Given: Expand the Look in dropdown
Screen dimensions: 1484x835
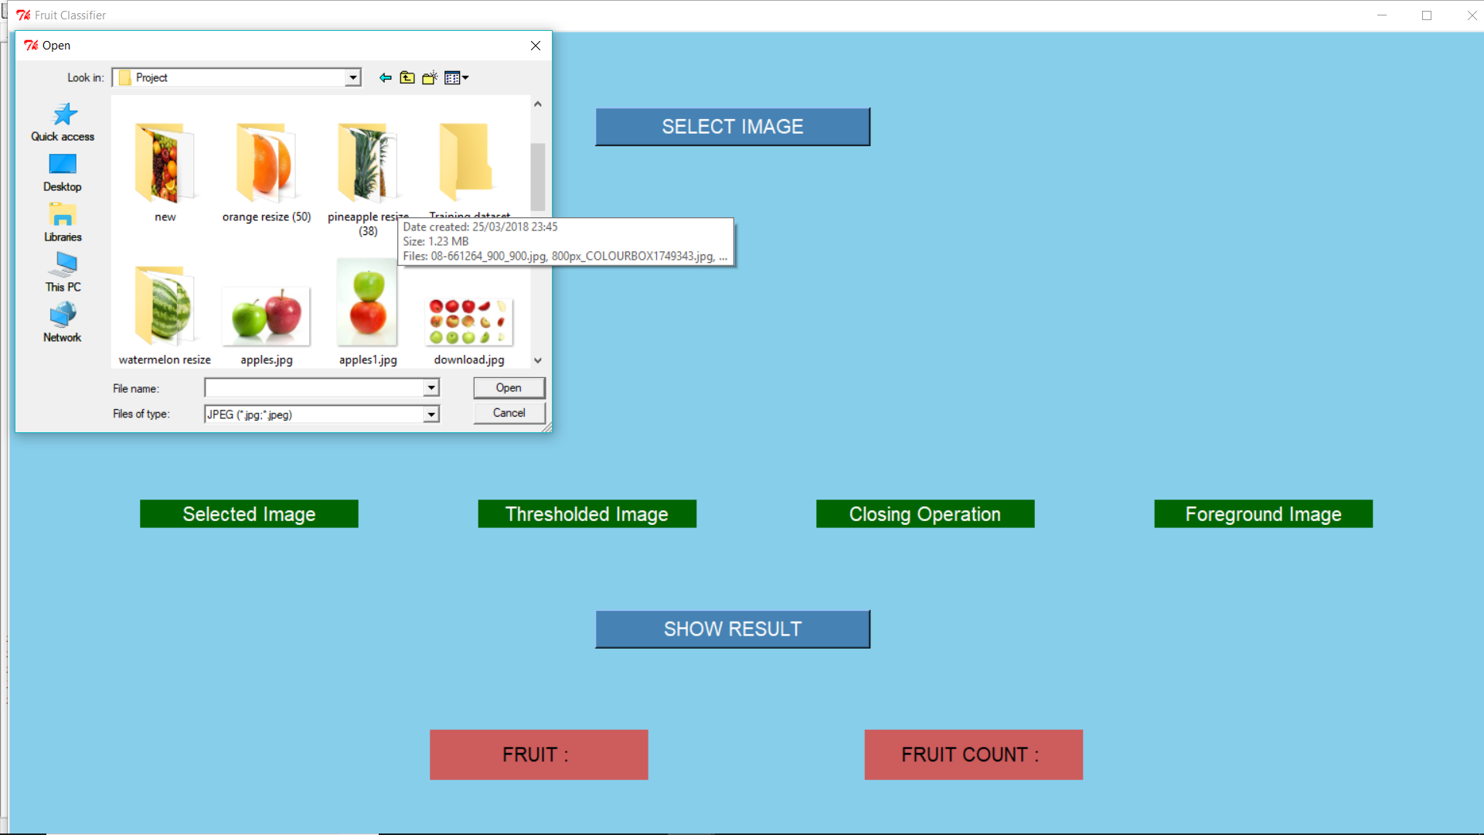Looking at the screenshot, I should click(353, 77).
